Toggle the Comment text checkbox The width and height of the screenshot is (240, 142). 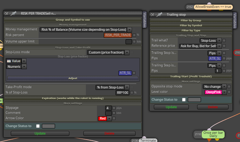coord(114,113)
